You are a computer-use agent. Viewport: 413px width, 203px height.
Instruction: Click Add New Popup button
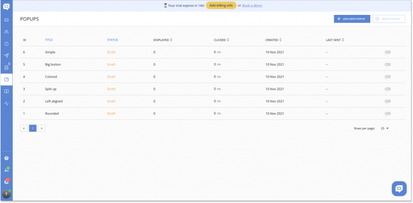point(352,19)
